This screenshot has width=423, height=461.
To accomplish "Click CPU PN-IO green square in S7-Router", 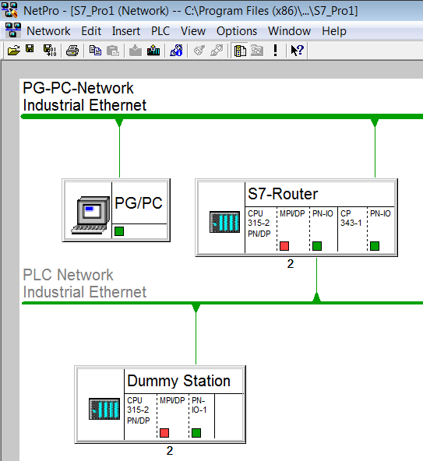I will [317, 246].
